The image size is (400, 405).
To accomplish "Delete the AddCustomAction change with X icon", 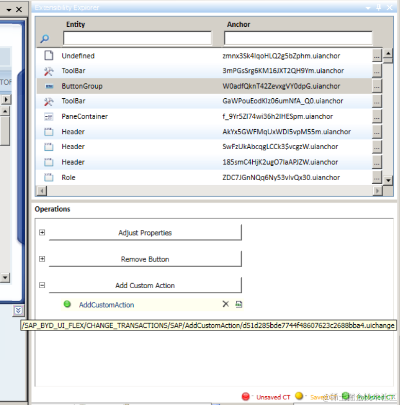I will coord(225,304).
